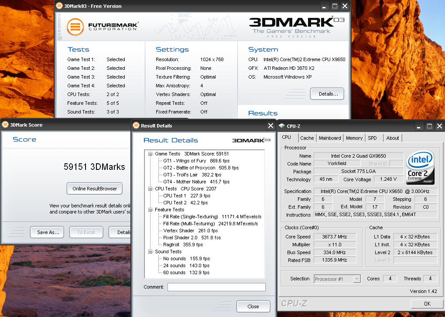
Task: Click the Details... button under System
Action: (327, 94)
